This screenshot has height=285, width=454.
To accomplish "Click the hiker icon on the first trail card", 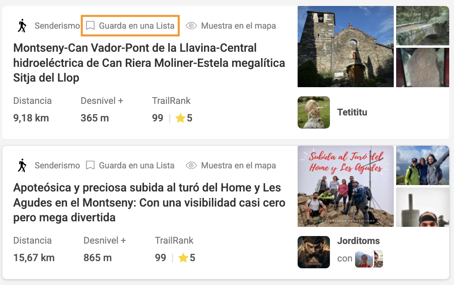I will click(22, 26).
